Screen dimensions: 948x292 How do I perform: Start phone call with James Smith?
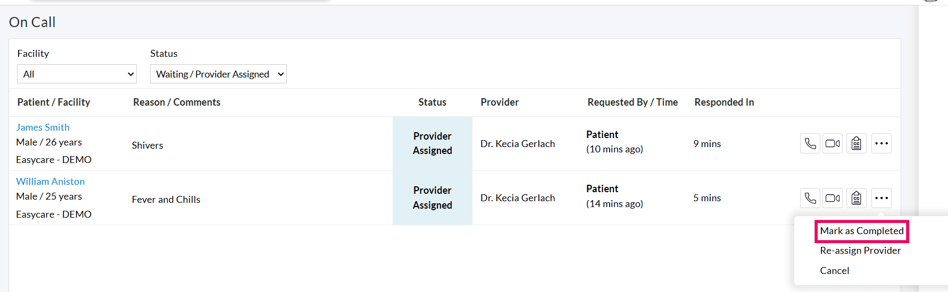810,143
